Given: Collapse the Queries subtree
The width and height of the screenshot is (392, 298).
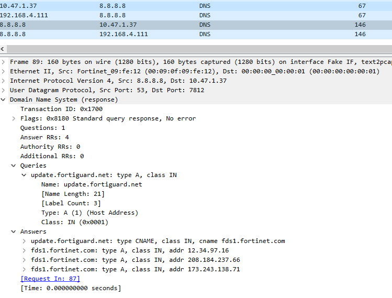Looking at the screenshot, I should coord(14,165).
